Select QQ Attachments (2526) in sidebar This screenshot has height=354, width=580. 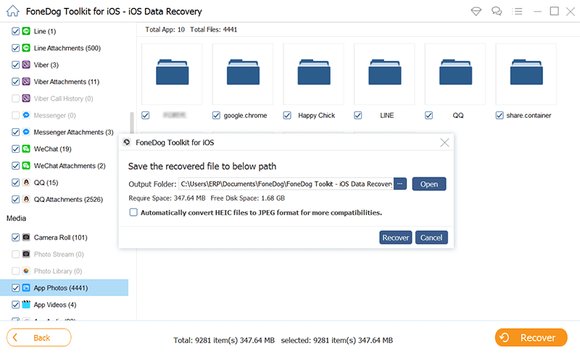coord(68,199)
